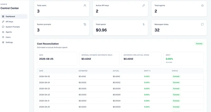Click the users icon on Total users card

tap(85, 6)
